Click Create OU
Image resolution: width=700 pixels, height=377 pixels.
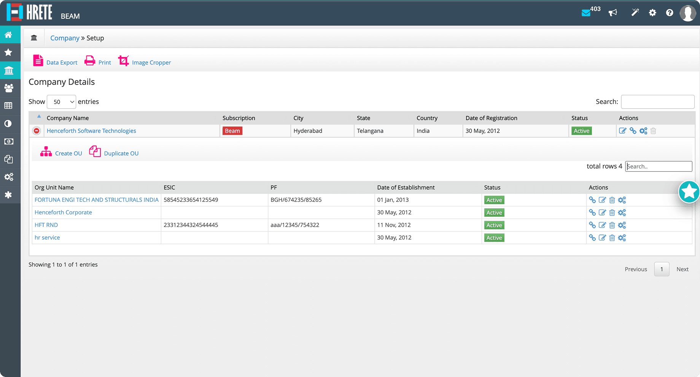tap(61, 152)
